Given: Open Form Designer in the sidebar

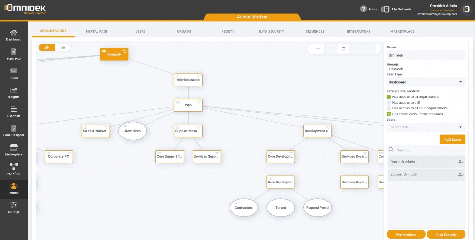Looking at the screenshot, I should pyautogui.click(x=14, y=131).
